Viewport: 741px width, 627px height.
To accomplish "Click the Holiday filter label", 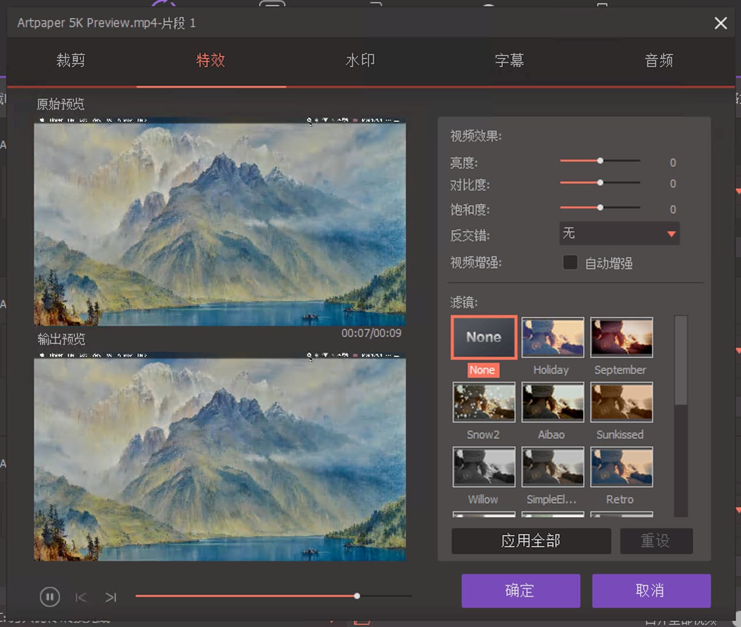I will tap(551, 370).
